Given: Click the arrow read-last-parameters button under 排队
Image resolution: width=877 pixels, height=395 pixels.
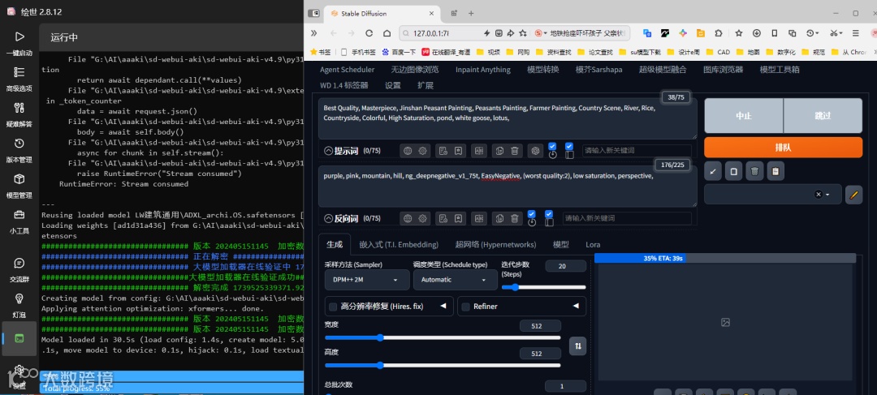Looking at the screenshot, I should click(713, 171).
